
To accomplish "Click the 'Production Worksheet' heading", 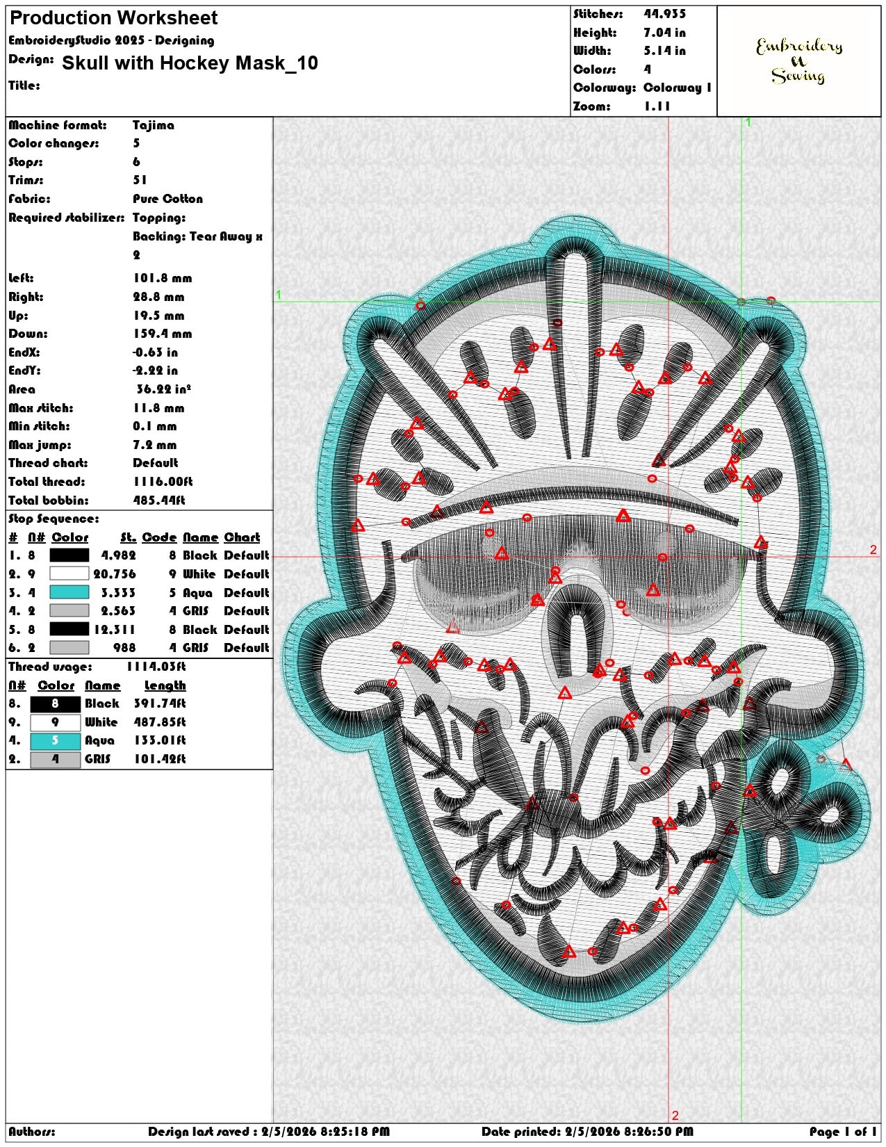I will (114, 18).
